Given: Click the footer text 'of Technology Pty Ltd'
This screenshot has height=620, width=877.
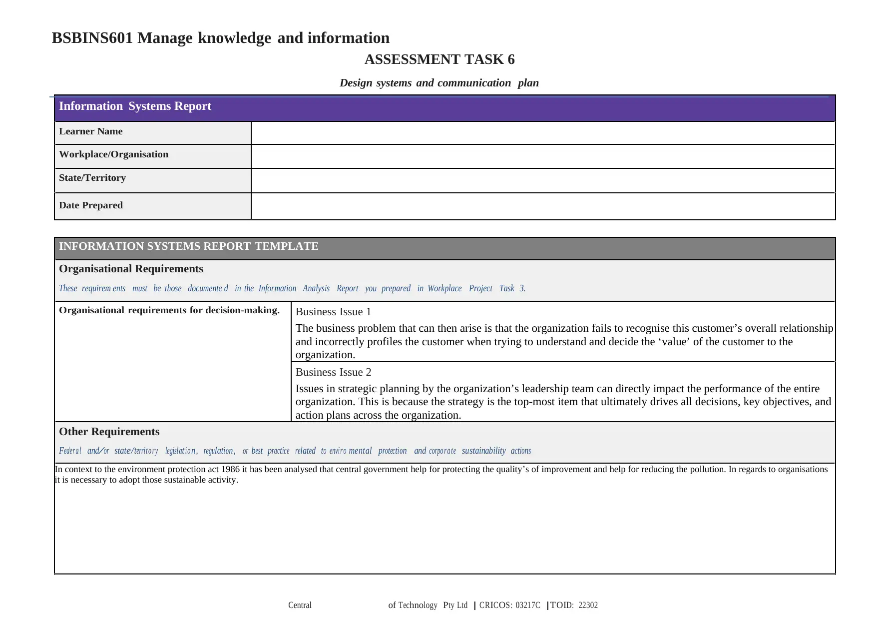Looking at the screenshot, I should (x=428, y=606).
